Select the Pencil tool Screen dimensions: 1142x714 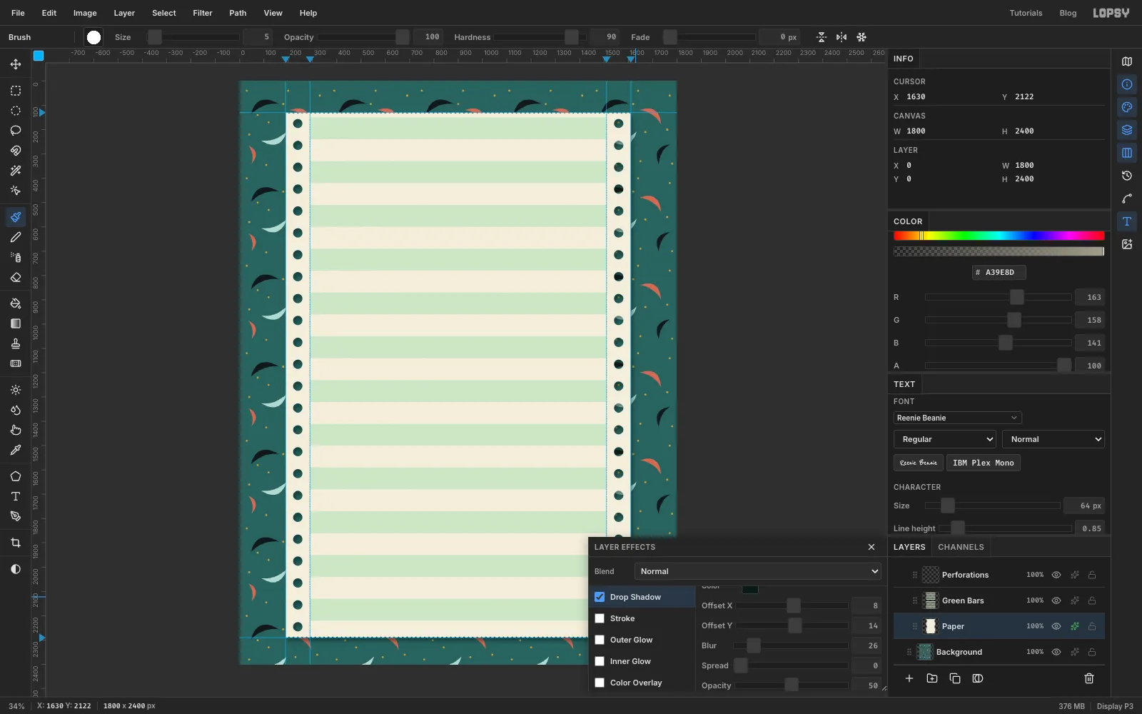(16, 237)
